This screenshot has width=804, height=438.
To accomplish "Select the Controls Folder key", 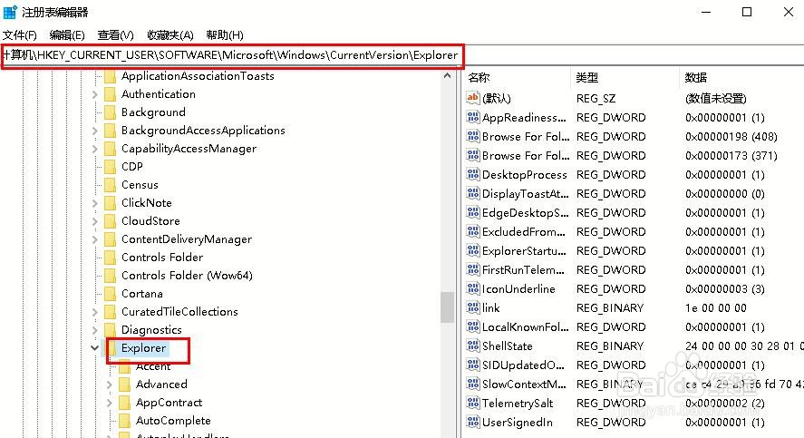I will click(x=162, y=258).
